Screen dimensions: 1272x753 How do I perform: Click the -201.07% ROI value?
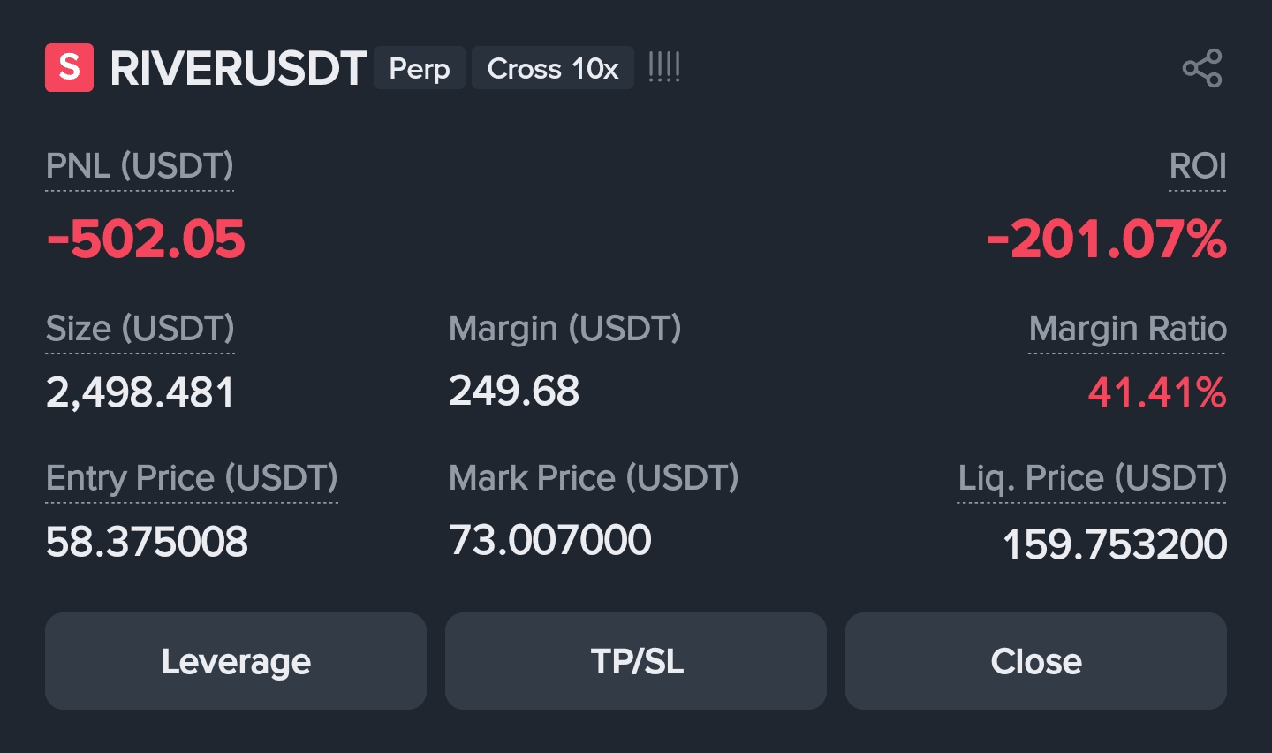pos(1106,240)
